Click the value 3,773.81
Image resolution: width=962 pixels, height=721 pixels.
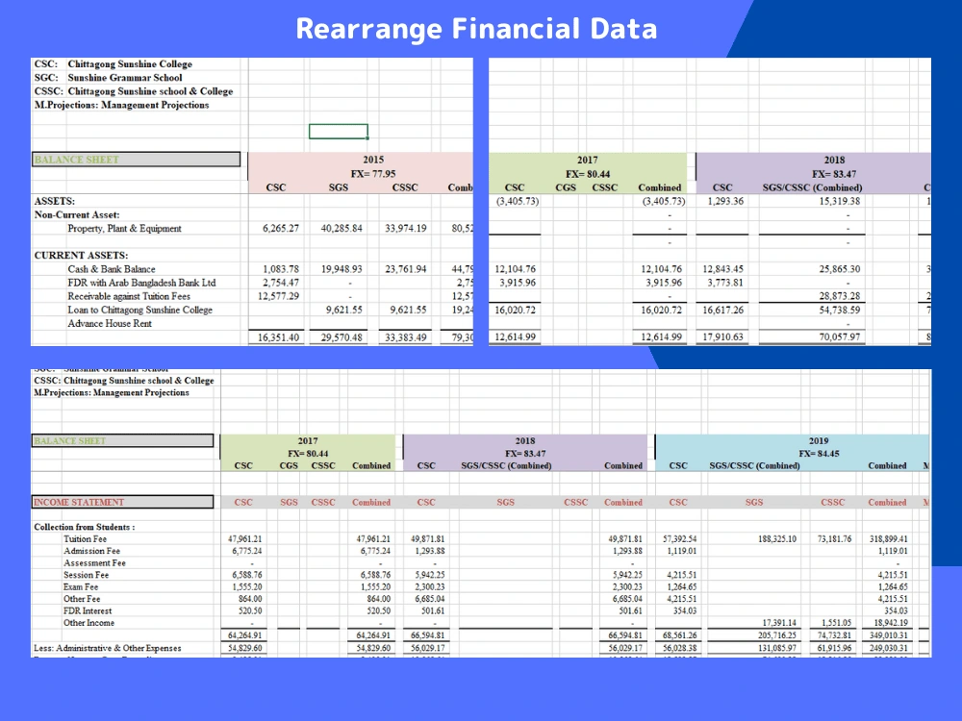[725, 283]
